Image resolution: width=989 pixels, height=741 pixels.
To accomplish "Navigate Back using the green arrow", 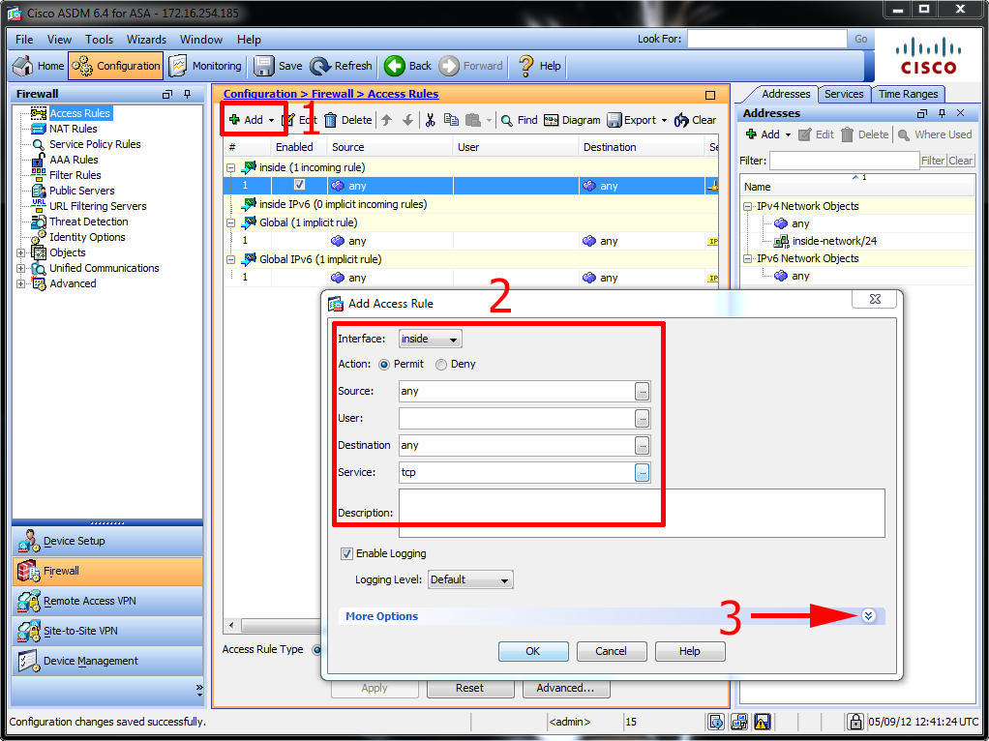I will pyautogui.click(x=407, y=66).
